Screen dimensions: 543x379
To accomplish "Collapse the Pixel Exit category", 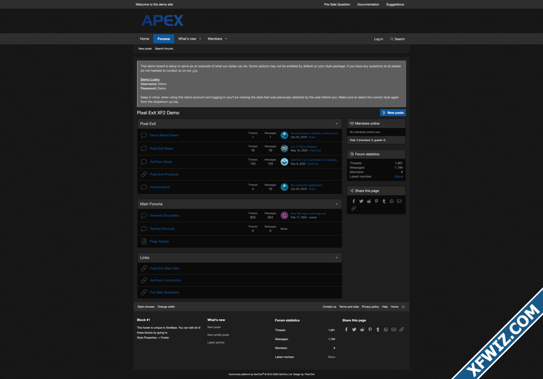I will [x=337, y=124].
